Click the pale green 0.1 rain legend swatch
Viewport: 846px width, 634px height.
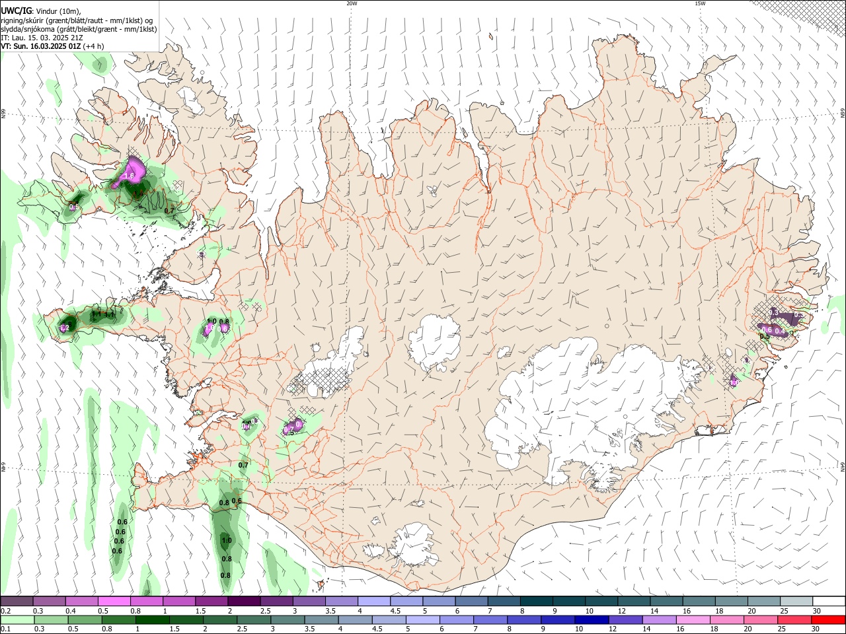(x=17, y=619)
